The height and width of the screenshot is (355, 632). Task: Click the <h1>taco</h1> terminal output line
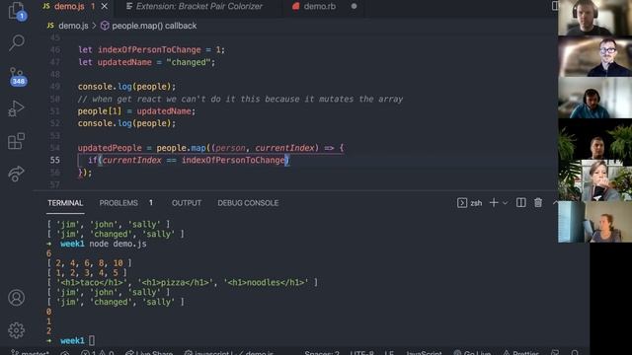(182, 283)
